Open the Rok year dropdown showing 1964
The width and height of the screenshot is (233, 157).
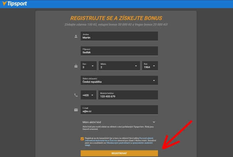coord(150,66)
